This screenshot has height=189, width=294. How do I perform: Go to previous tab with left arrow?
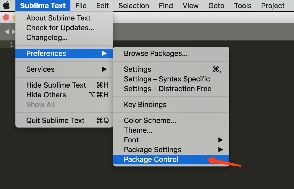pyautogui.click(x=7, y=32)
